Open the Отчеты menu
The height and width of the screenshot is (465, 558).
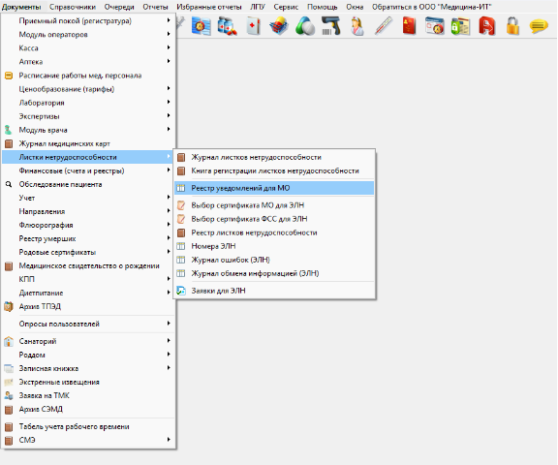tap(155, 7)
